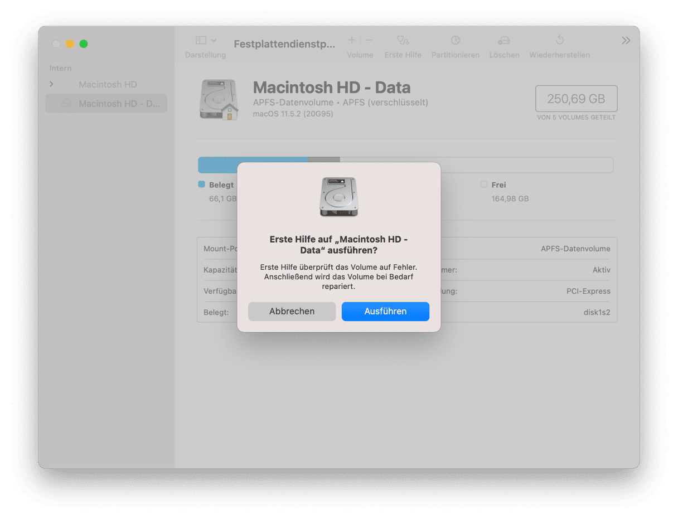
Task: Click the large volume icon with house badge
Action: [x=219, y=99]
